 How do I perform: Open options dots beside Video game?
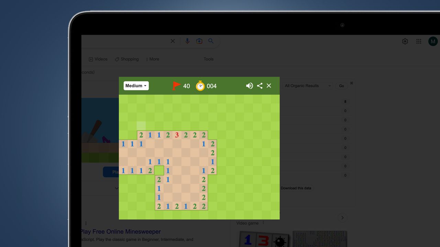pyautogui.click(x=263, y=223)
